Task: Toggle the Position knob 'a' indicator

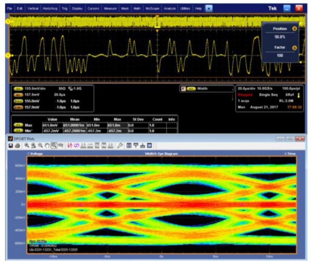Action: tap(294, 29)
